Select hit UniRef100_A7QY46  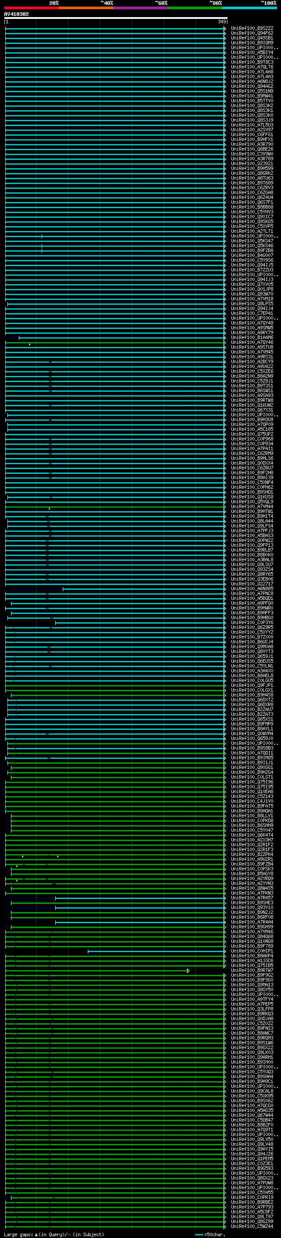[x=252, y=342]
